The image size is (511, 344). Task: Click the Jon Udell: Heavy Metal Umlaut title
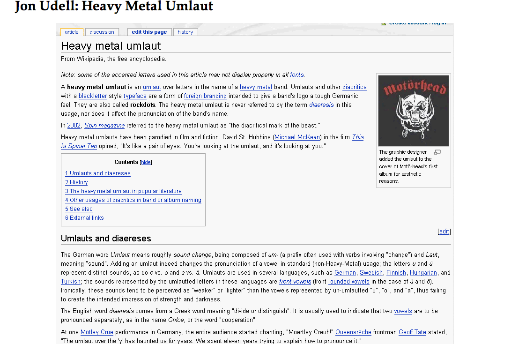(x=114, y=7)
